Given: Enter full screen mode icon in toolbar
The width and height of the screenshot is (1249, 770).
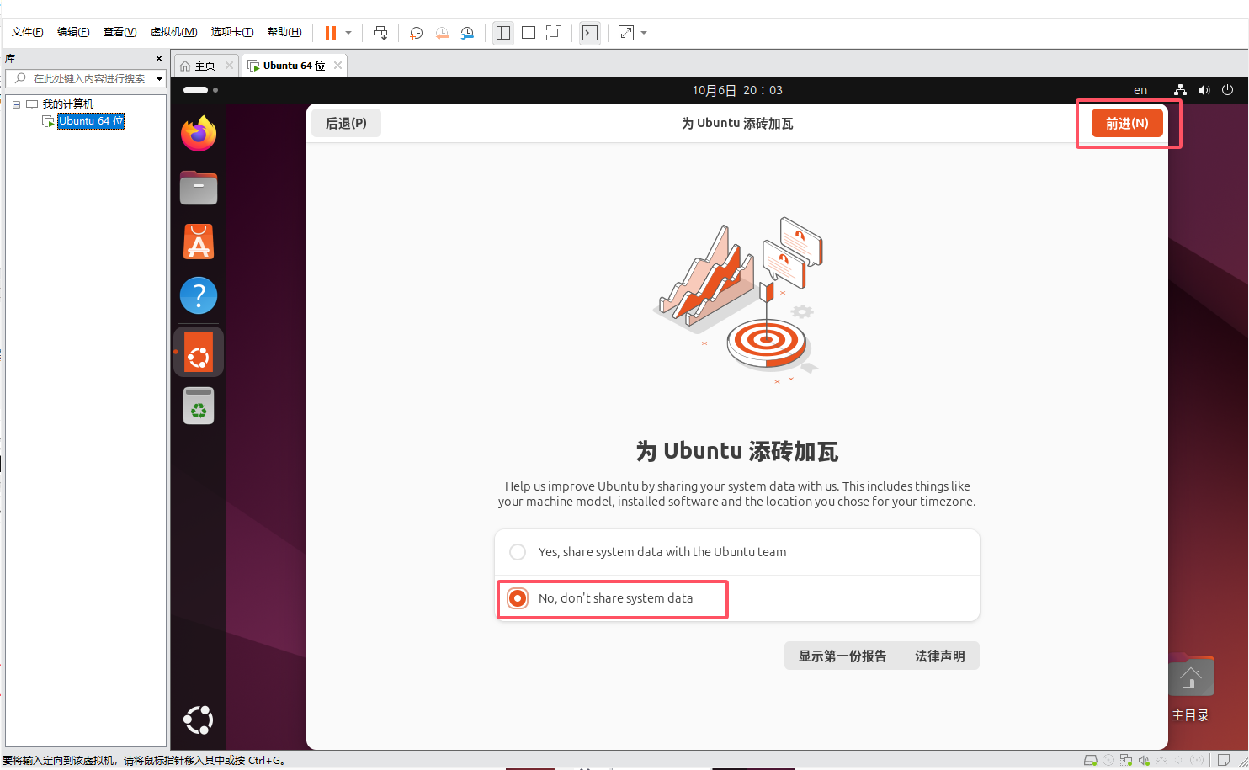Looking at the screenshot, I should pyautogui.click(x=554, y=33).
